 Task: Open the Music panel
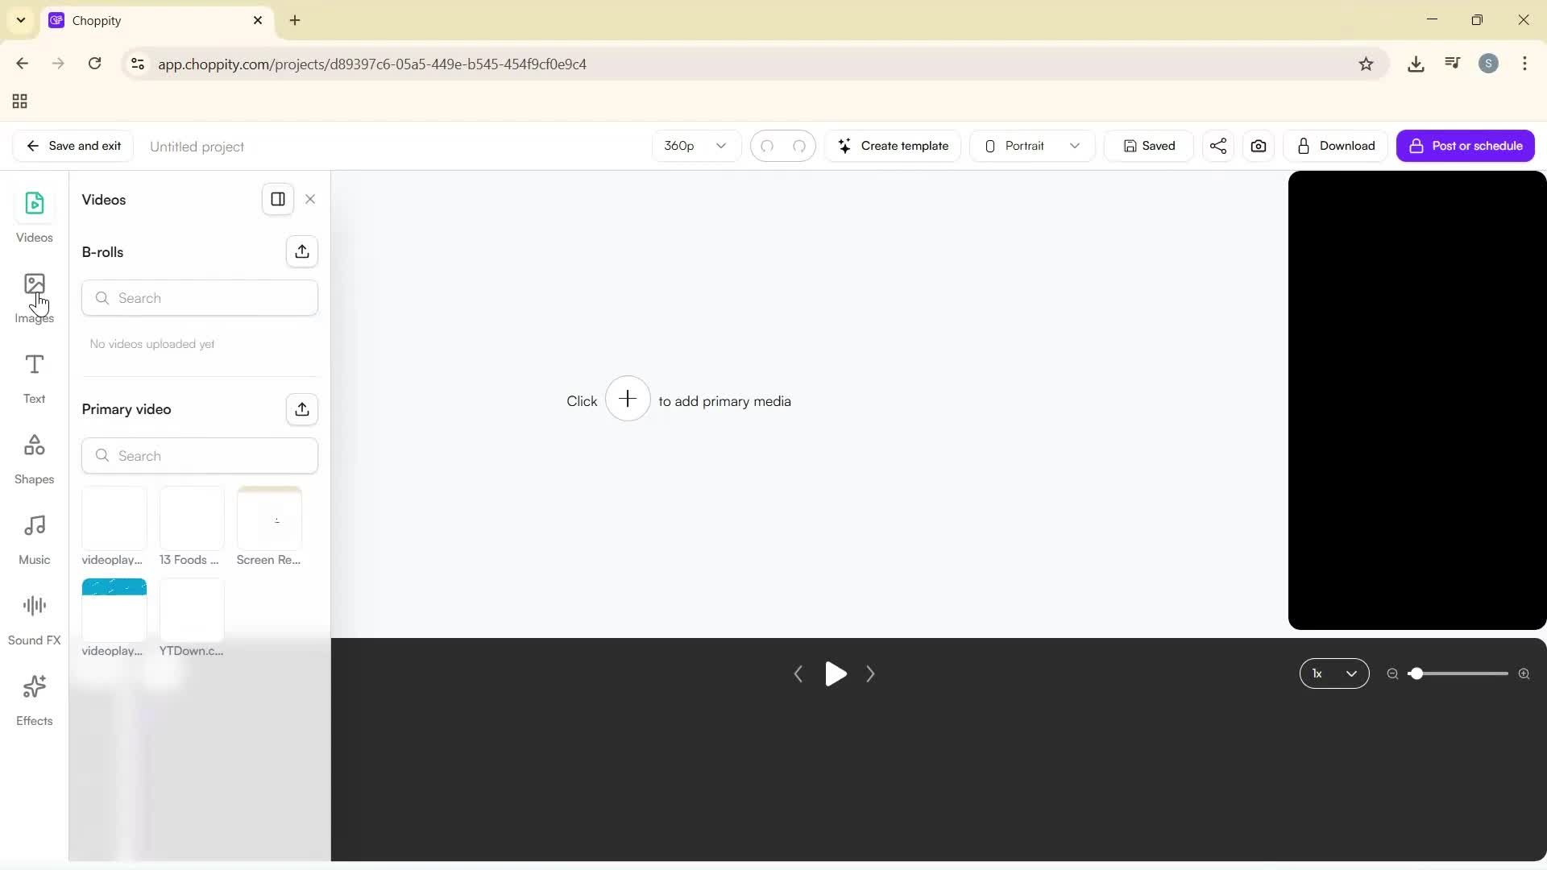click(34, 536)
